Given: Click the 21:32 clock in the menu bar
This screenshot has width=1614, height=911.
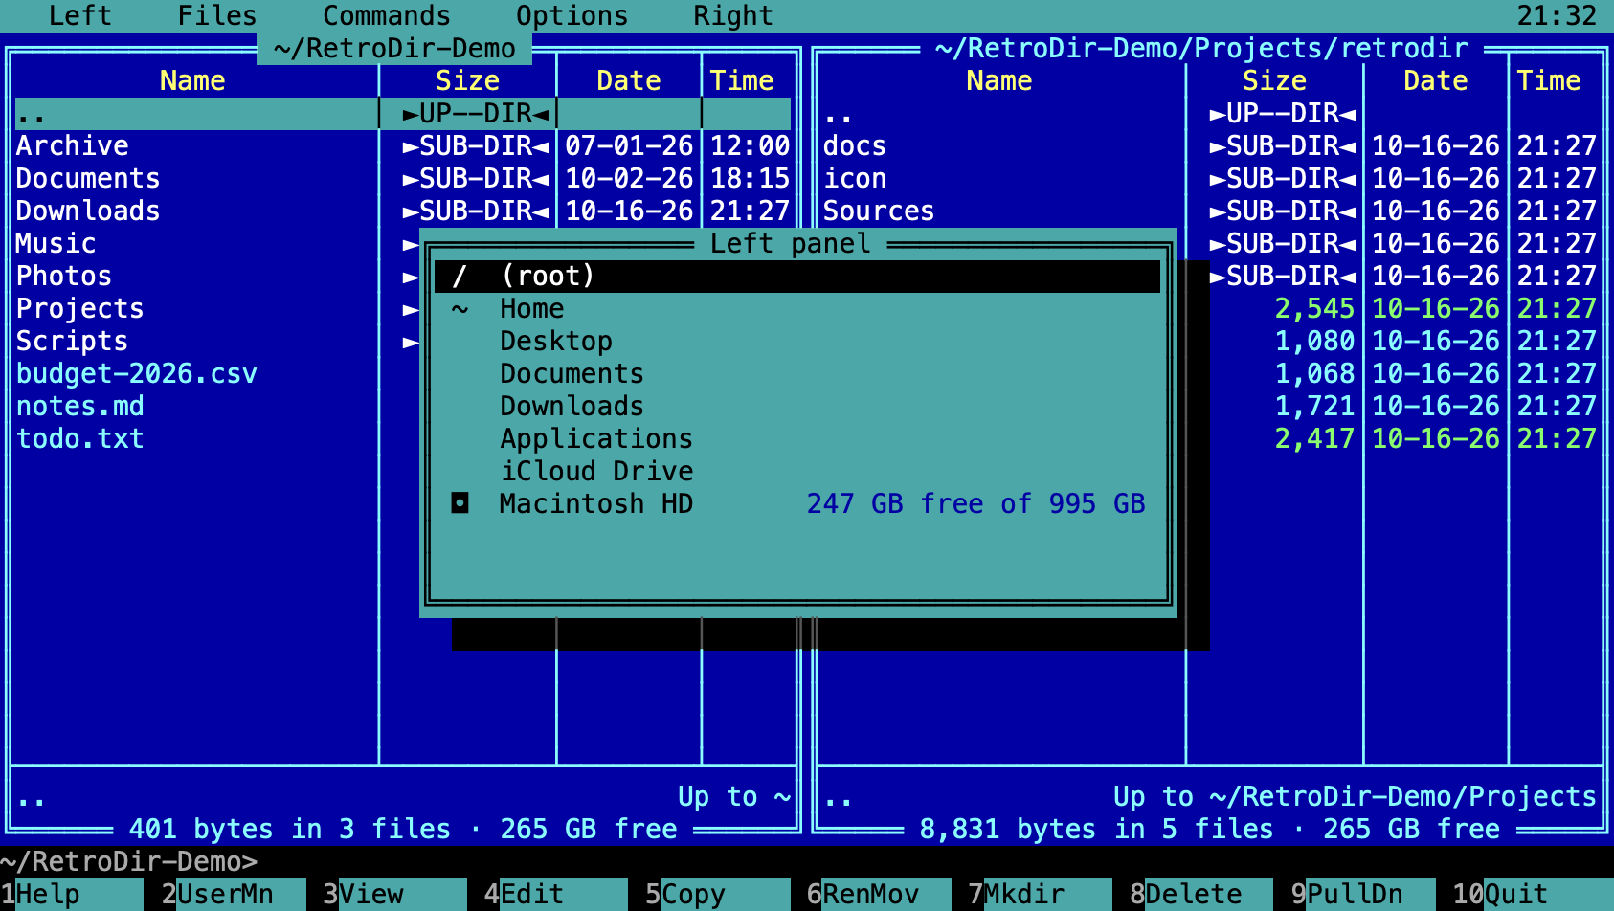Looking at the screenshot, I should coord(1558,15).
